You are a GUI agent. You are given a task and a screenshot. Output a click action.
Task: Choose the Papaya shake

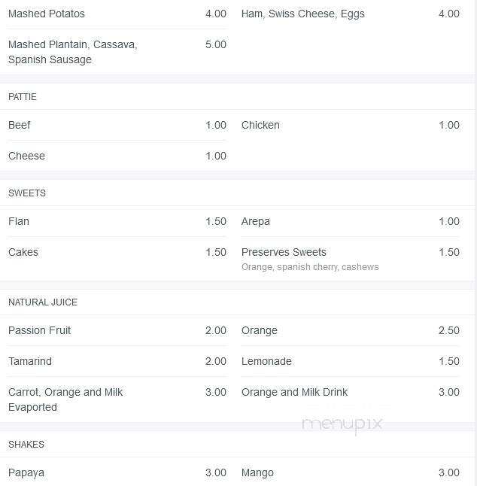click(x=26, y=472)
